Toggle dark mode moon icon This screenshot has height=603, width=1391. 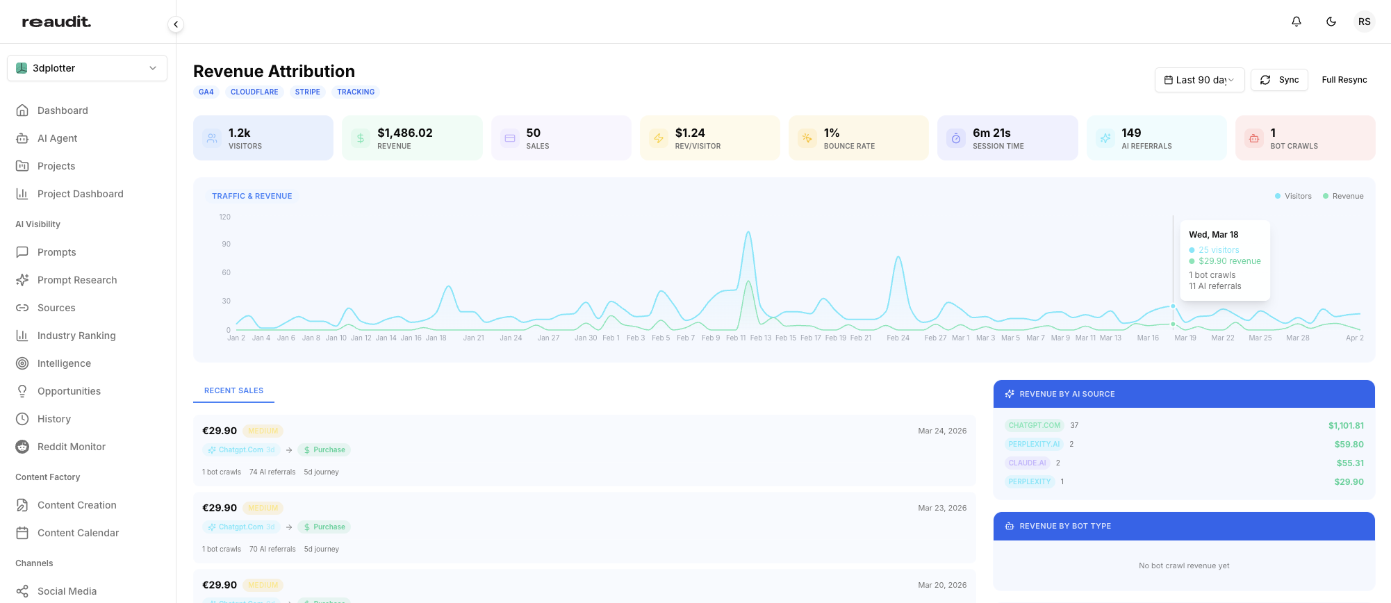(x=1331, y=22)
